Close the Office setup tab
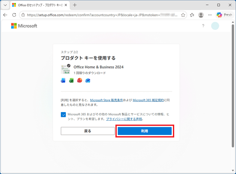The image size is (236, 174). point(66,5)
